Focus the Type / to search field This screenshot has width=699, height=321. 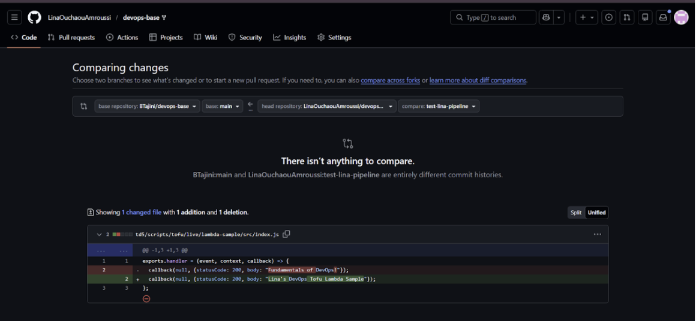coord(493,17)
